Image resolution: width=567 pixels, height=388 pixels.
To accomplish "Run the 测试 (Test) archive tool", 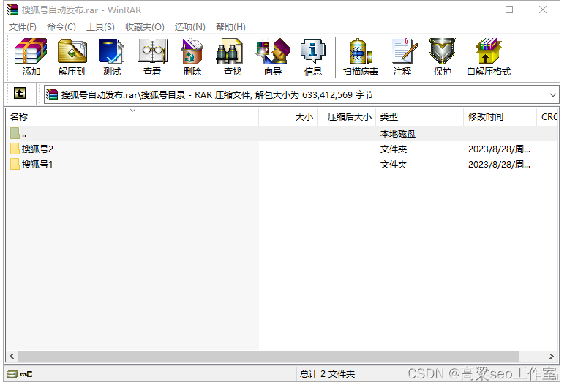I will pos(112,57).
